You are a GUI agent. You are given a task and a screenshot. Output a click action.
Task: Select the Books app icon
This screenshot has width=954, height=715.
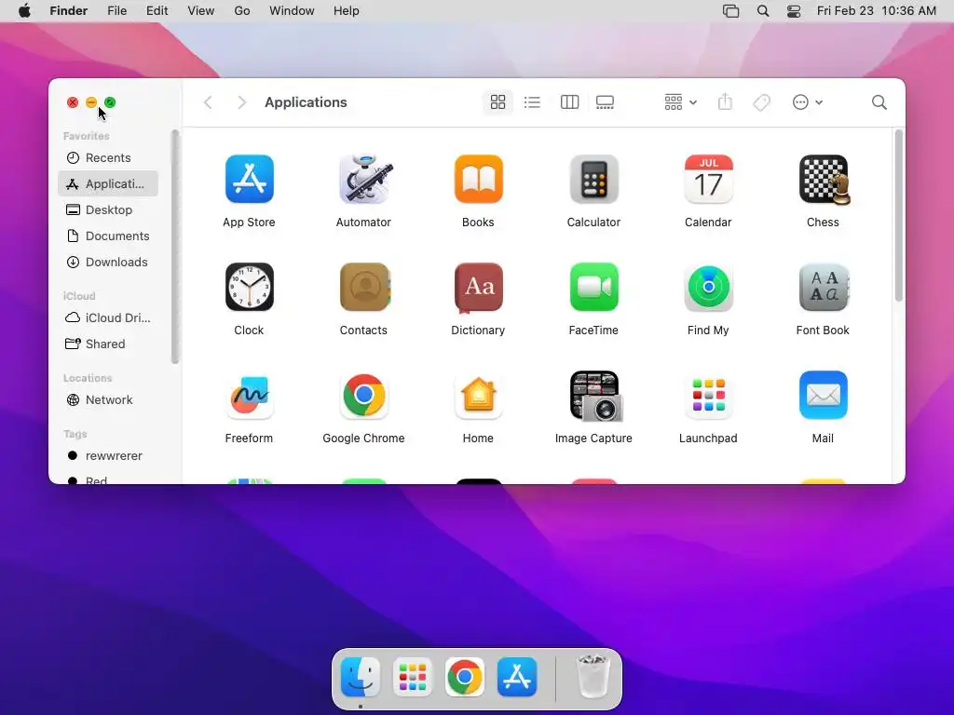click(479, 179)
